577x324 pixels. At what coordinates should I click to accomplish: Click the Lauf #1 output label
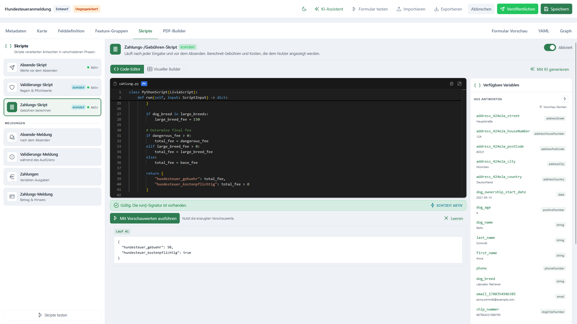122,231
